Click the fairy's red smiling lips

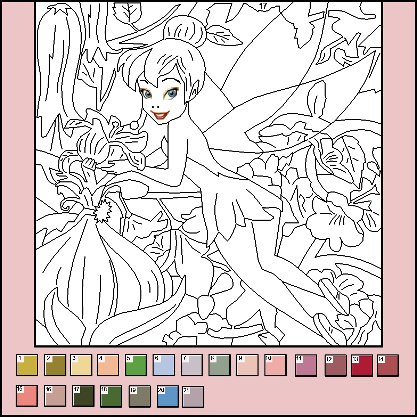click(160, 115)
